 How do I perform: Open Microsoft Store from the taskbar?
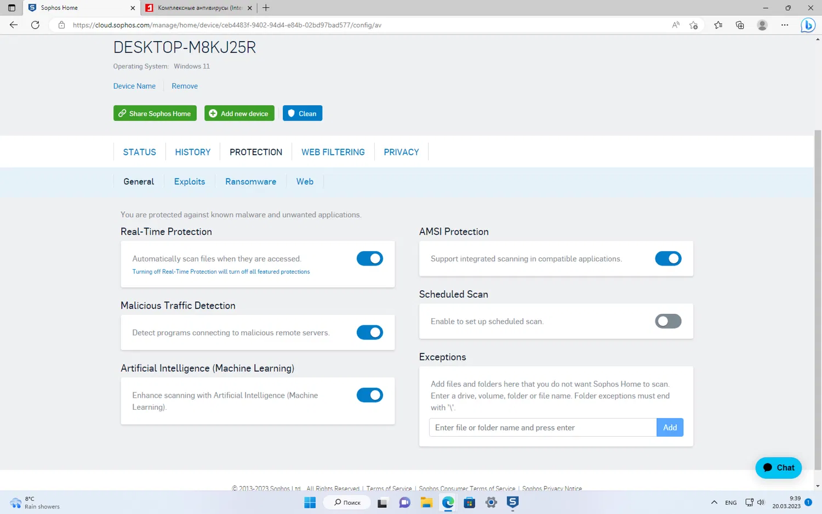click(x=470, y=502)
